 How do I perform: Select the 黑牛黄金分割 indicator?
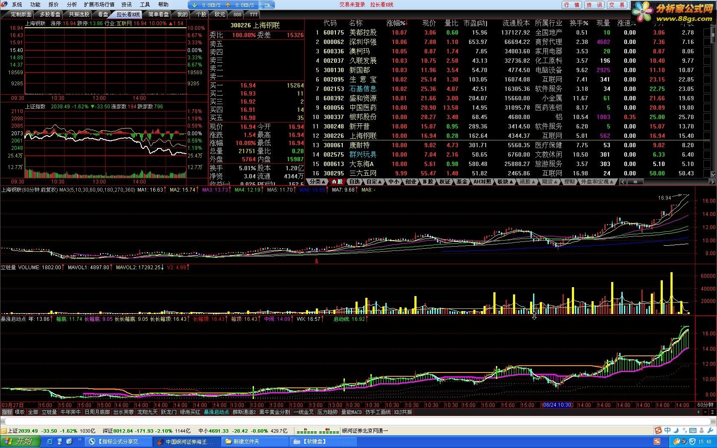click(275, 412)
